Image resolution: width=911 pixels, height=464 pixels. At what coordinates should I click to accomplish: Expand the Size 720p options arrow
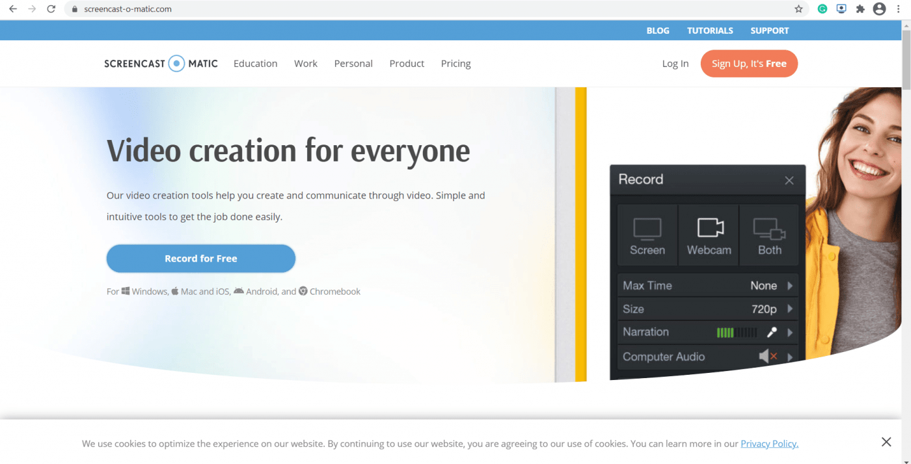790,309
